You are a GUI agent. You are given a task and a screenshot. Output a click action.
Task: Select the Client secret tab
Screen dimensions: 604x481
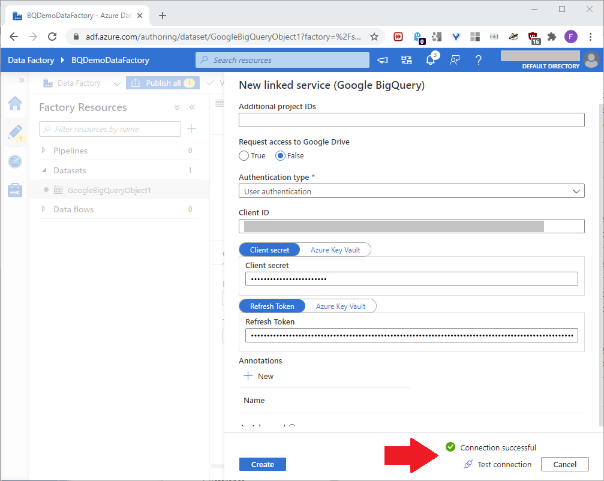pyautogui.click(x=269, y=250)
